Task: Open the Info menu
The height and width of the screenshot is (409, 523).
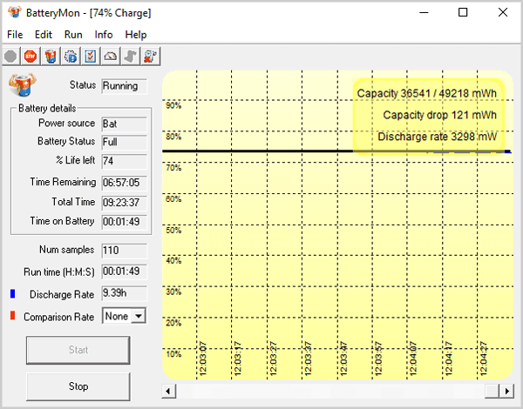Action: click(104, 35)
